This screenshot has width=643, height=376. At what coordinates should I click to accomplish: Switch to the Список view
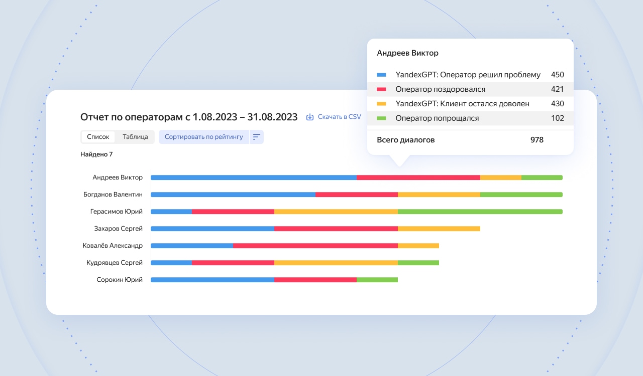(x=98, y=137)
